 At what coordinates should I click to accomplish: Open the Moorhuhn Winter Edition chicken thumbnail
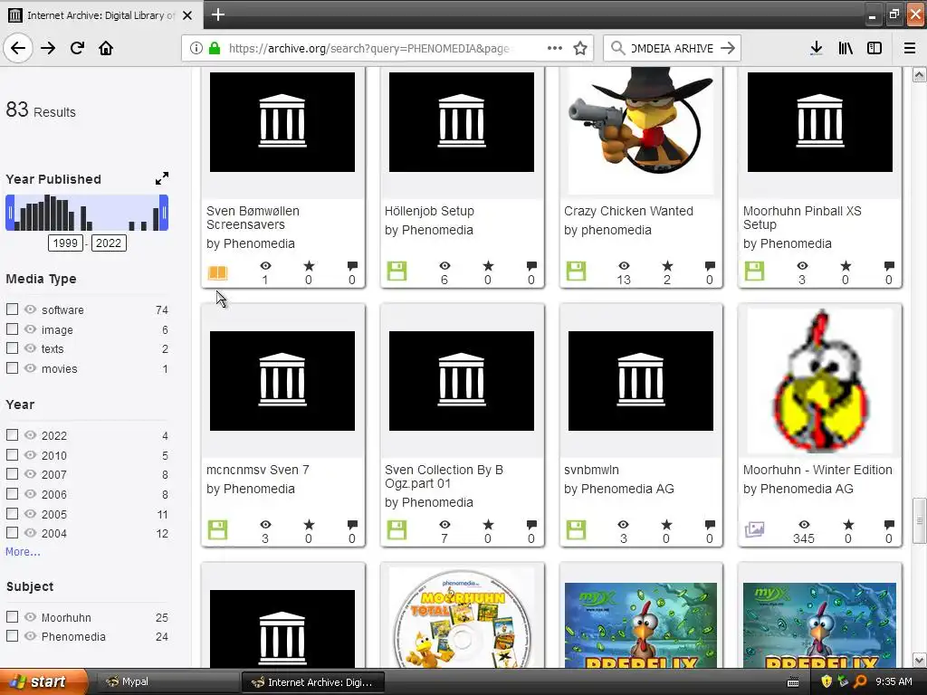(x=820, y=381)
